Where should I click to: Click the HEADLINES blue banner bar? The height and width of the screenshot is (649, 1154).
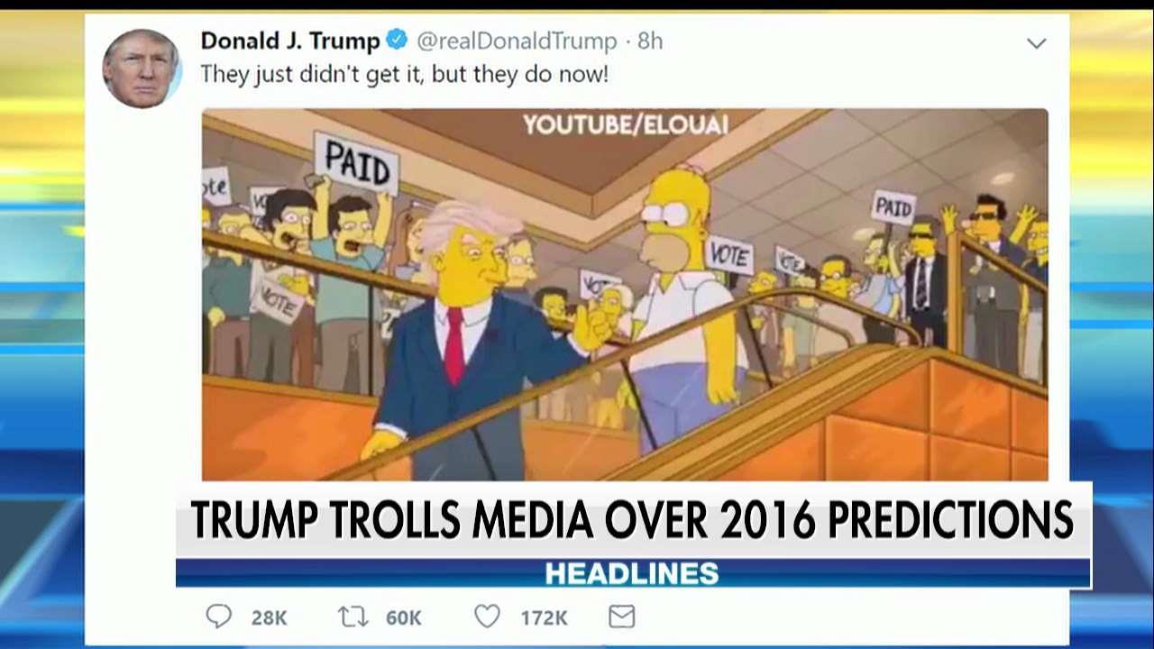point(632,572)
